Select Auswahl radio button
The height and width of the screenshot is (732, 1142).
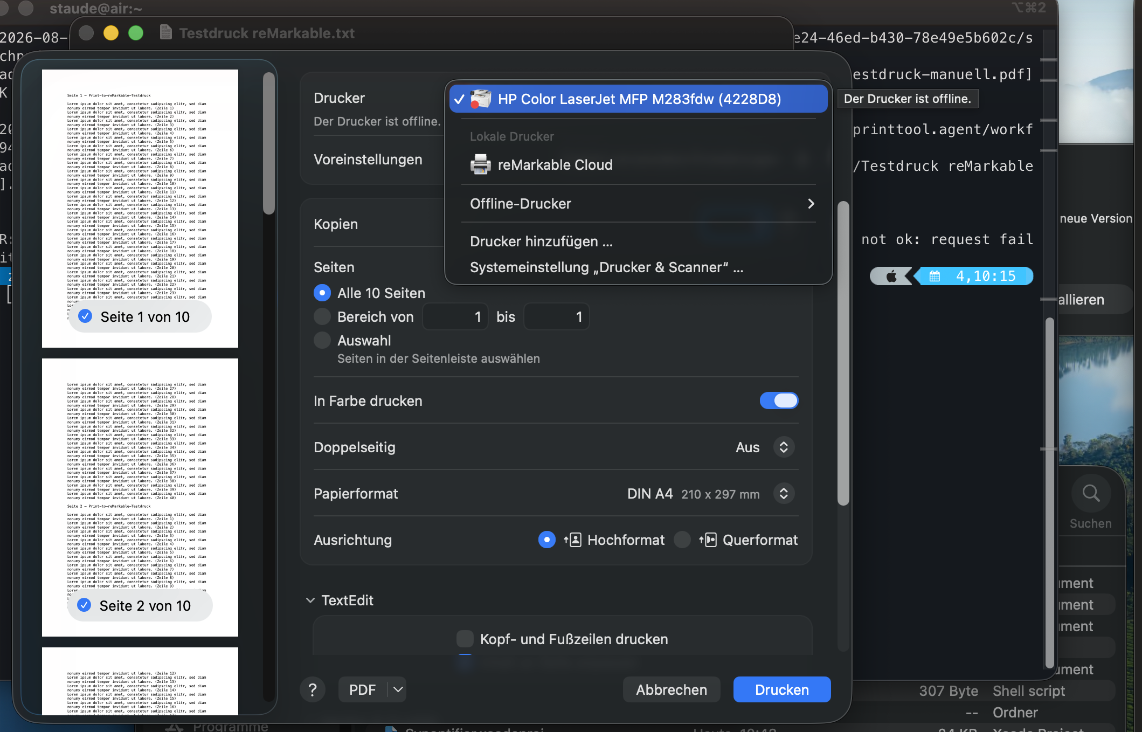point(322,340)
